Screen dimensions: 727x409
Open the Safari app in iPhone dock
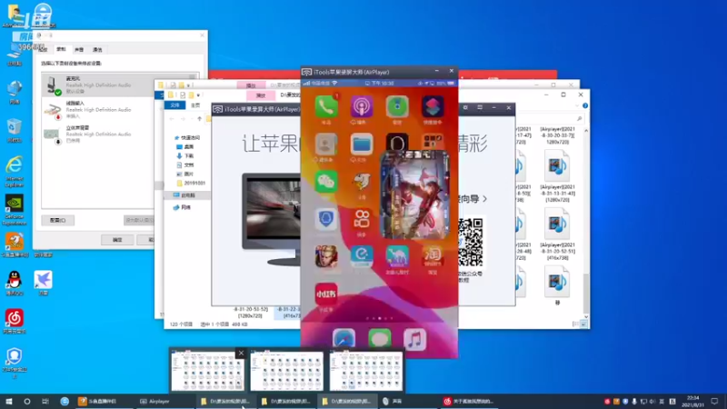(x=344, y=339)
